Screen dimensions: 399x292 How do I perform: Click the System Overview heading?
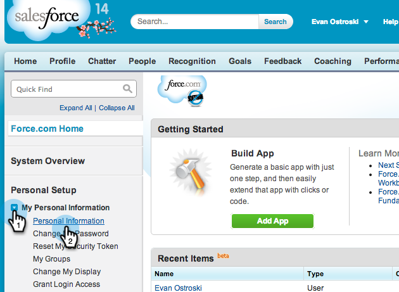pyautogui.click(x=48, y=161)
